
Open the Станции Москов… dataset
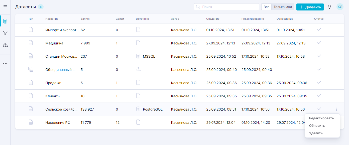pyautogui.click(x=61, y=56)
